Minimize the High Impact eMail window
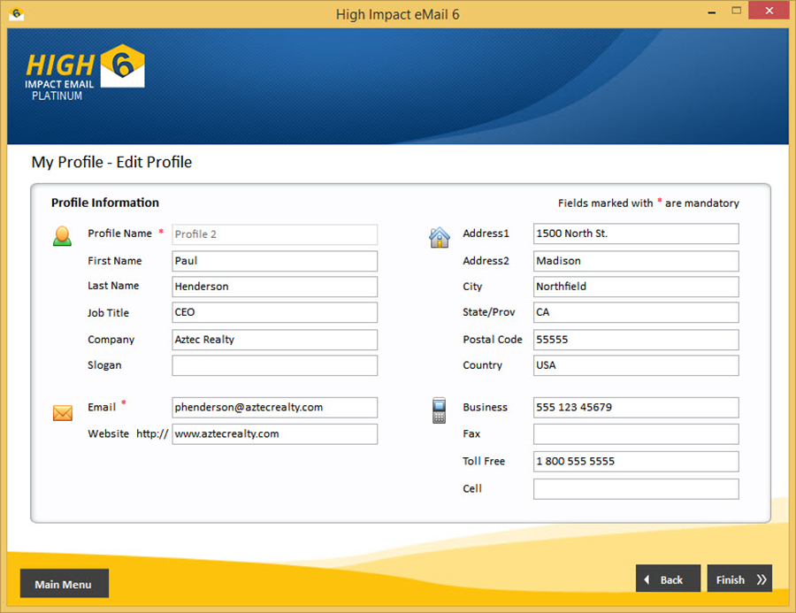 pyautogui.click(x=712, y=11)
